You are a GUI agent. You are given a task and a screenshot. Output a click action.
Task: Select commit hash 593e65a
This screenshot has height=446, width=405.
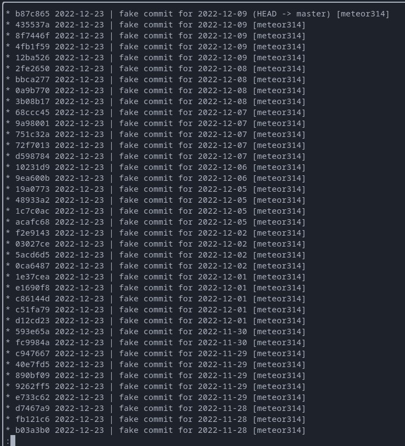click(x=32, y=331)
